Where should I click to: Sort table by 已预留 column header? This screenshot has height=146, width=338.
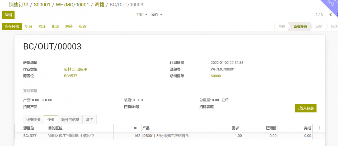pos(260,128)
